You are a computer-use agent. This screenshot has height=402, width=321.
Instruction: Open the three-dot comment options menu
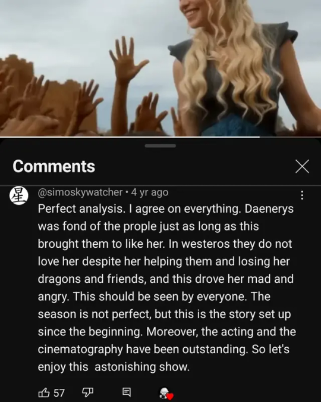(x=302, y=195)
